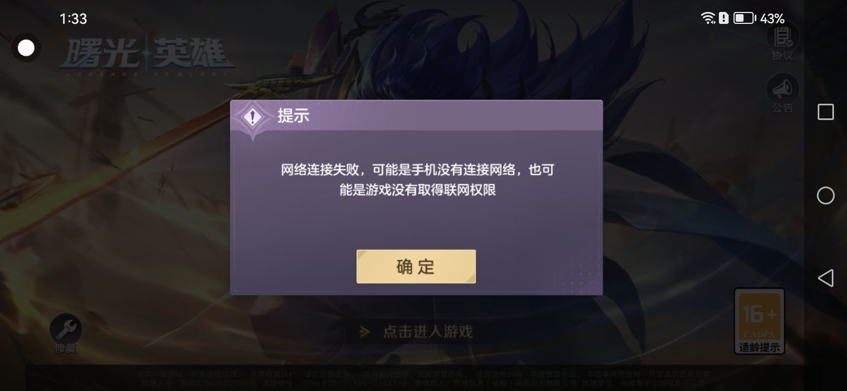View the 16+ CADPA 适龄提示 badge
The width and height of the screenshot is (847, 391).
(760, 321)
